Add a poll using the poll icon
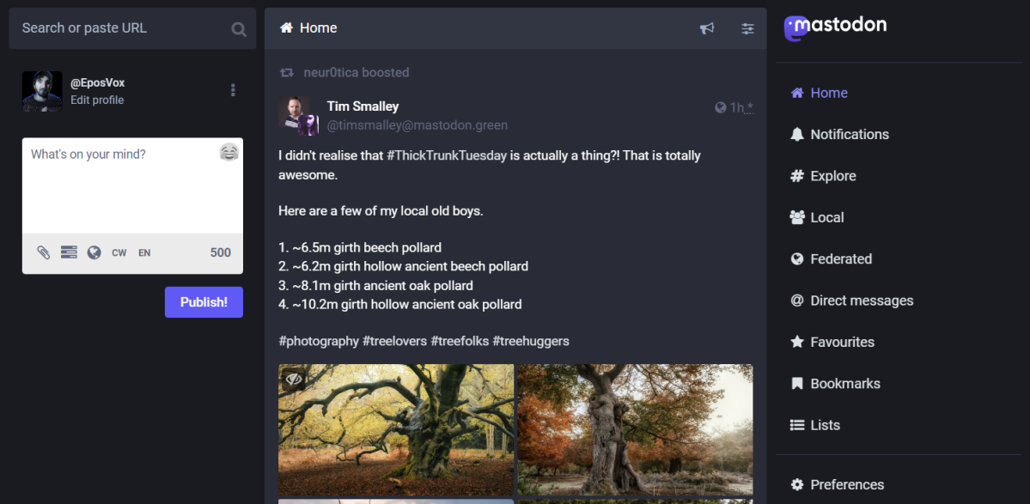Viewport: 1030px width, 504px height. (x=69, y=252)
